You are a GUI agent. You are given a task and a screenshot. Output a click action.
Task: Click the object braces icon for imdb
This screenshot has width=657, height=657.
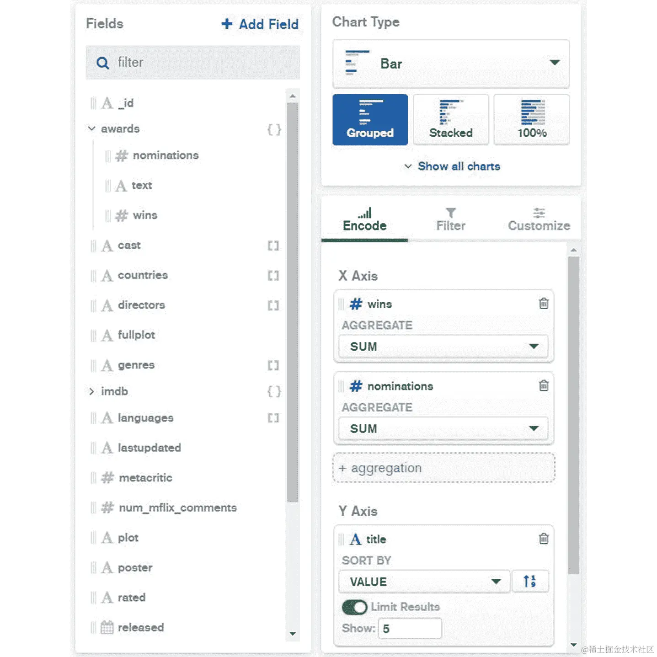pyautogui.click(x=274, y=391)
